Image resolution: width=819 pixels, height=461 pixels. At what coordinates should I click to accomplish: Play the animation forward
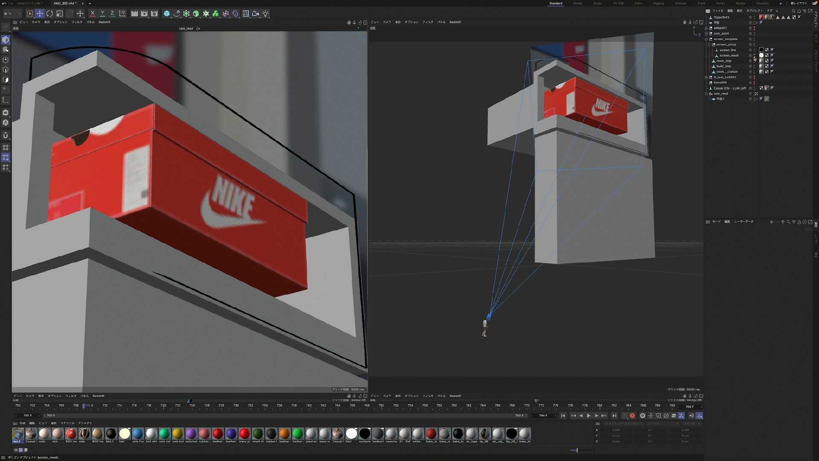(589, 416)
